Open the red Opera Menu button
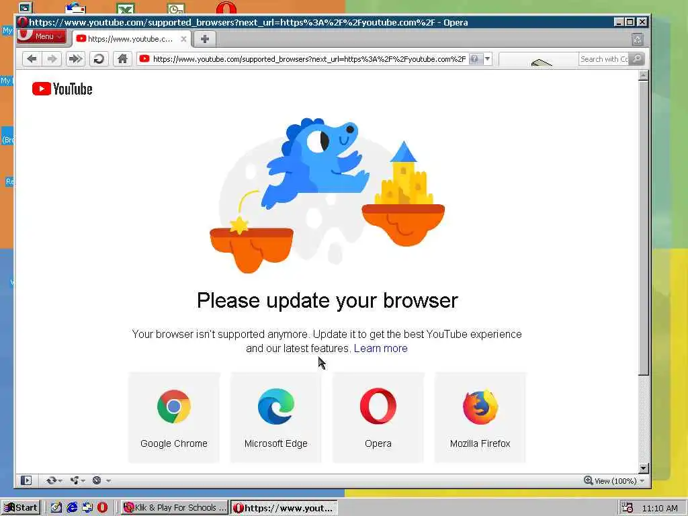 coord(41,36)
